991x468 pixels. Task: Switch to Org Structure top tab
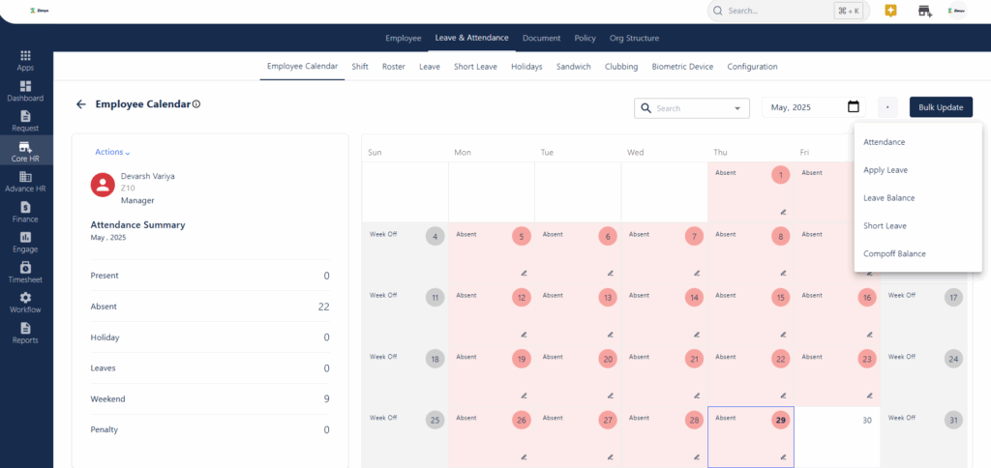coord(634,38)
